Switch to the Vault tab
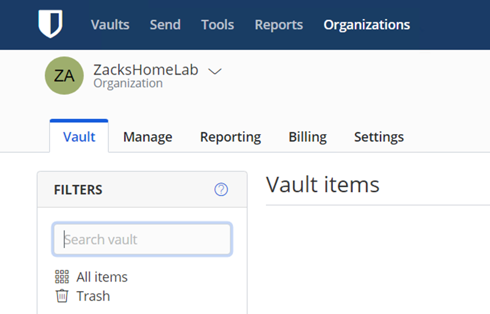Image resolution: width=490 pixels, height=314 pixels. pos(79,136)
